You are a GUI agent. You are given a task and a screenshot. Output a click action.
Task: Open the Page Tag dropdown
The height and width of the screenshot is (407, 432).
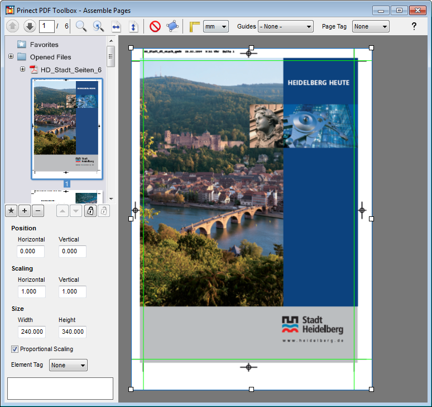point(371,26)
